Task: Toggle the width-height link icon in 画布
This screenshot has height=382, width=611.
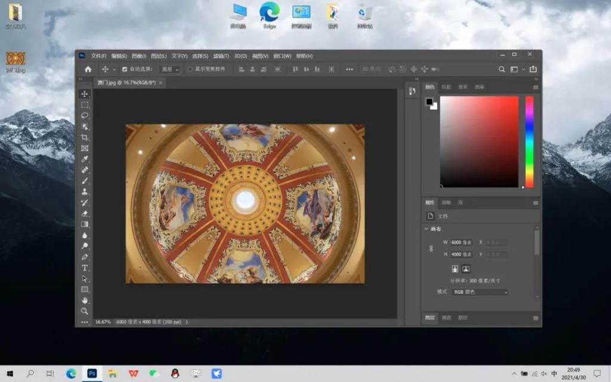Action: [431, 248]
